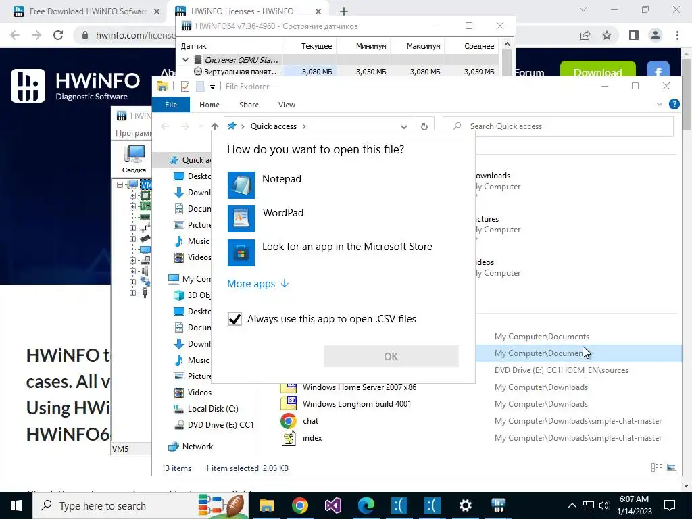Click in Search Quick access field
This screenshot has height=519, width=692.
[558, 126]
